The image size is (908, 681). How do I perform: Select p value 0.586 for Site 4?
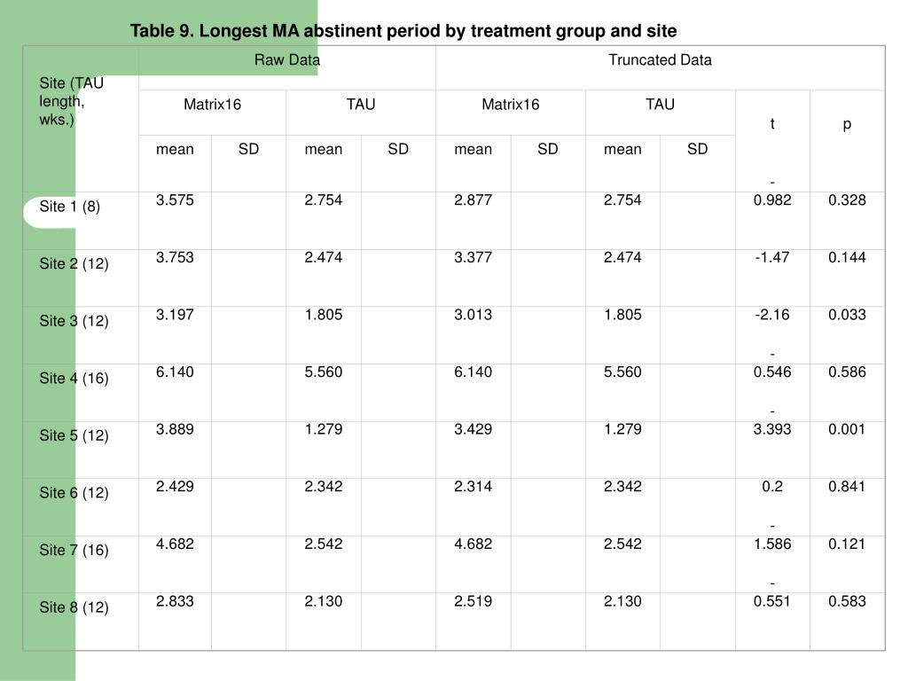(847, 372)
